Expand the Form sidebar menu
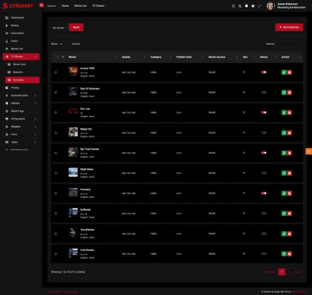 21,135
